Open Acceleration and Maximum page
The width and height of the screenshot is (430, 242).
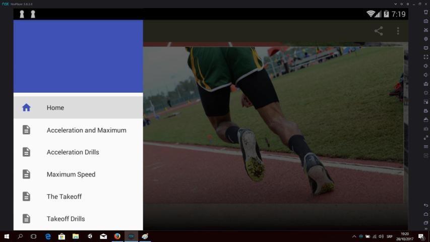[x=86, y=130]
